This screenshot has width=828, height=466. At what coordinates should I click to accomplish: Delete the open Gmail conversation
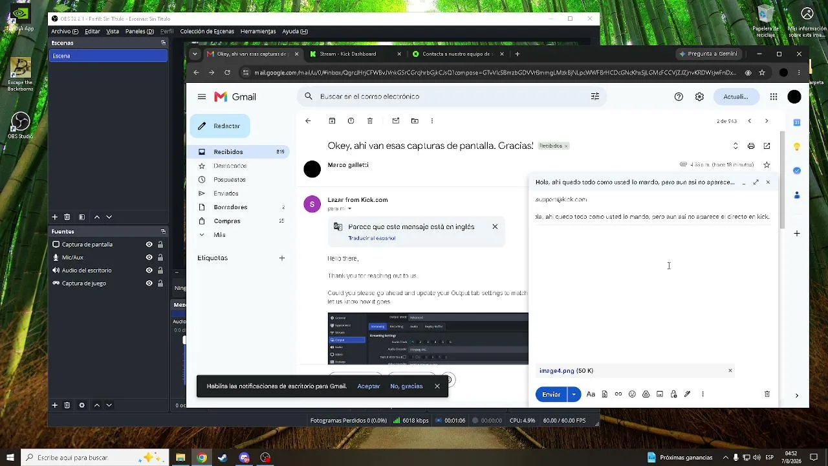click(x=370, y=121)
